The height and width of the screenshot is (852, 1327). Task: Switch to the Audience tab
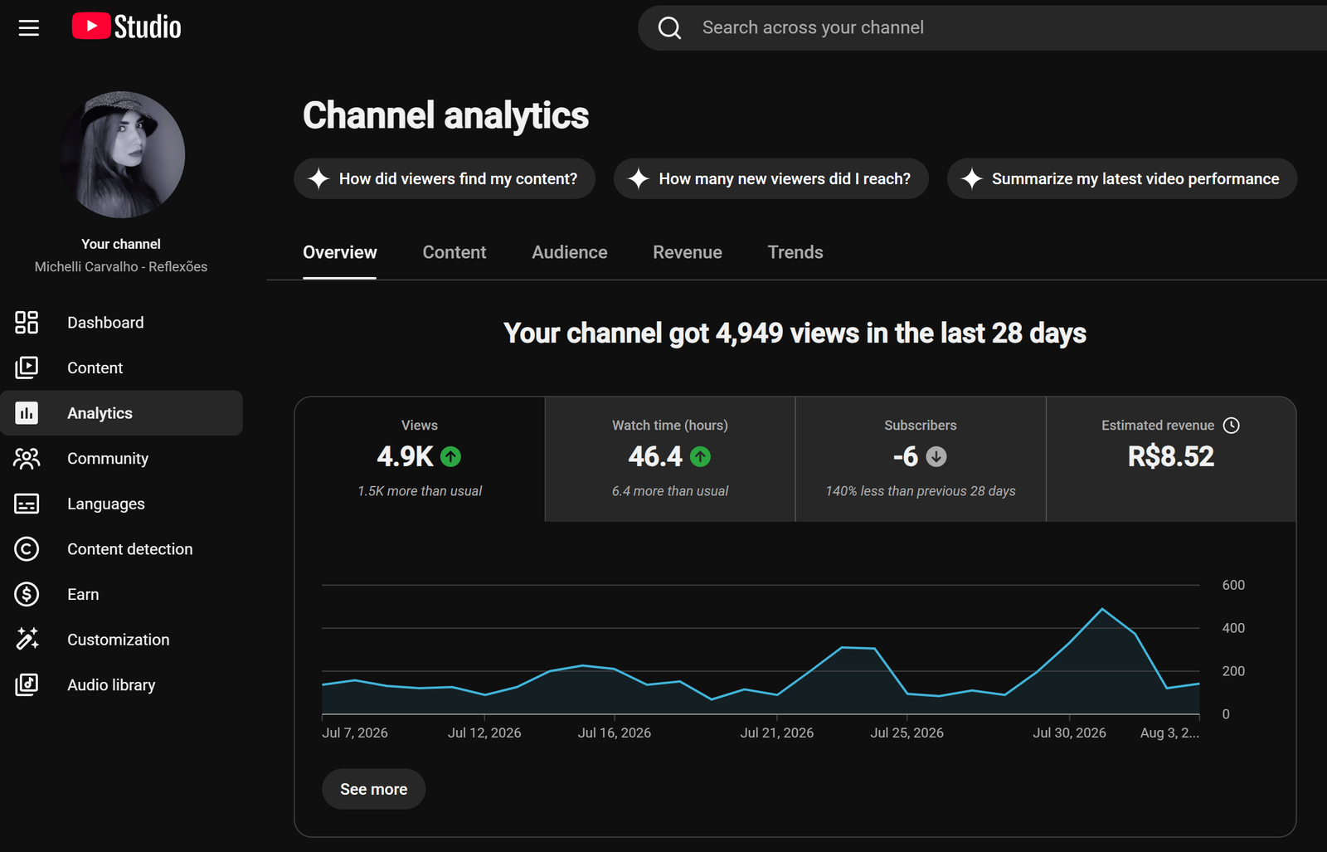(x=570, y=252)
